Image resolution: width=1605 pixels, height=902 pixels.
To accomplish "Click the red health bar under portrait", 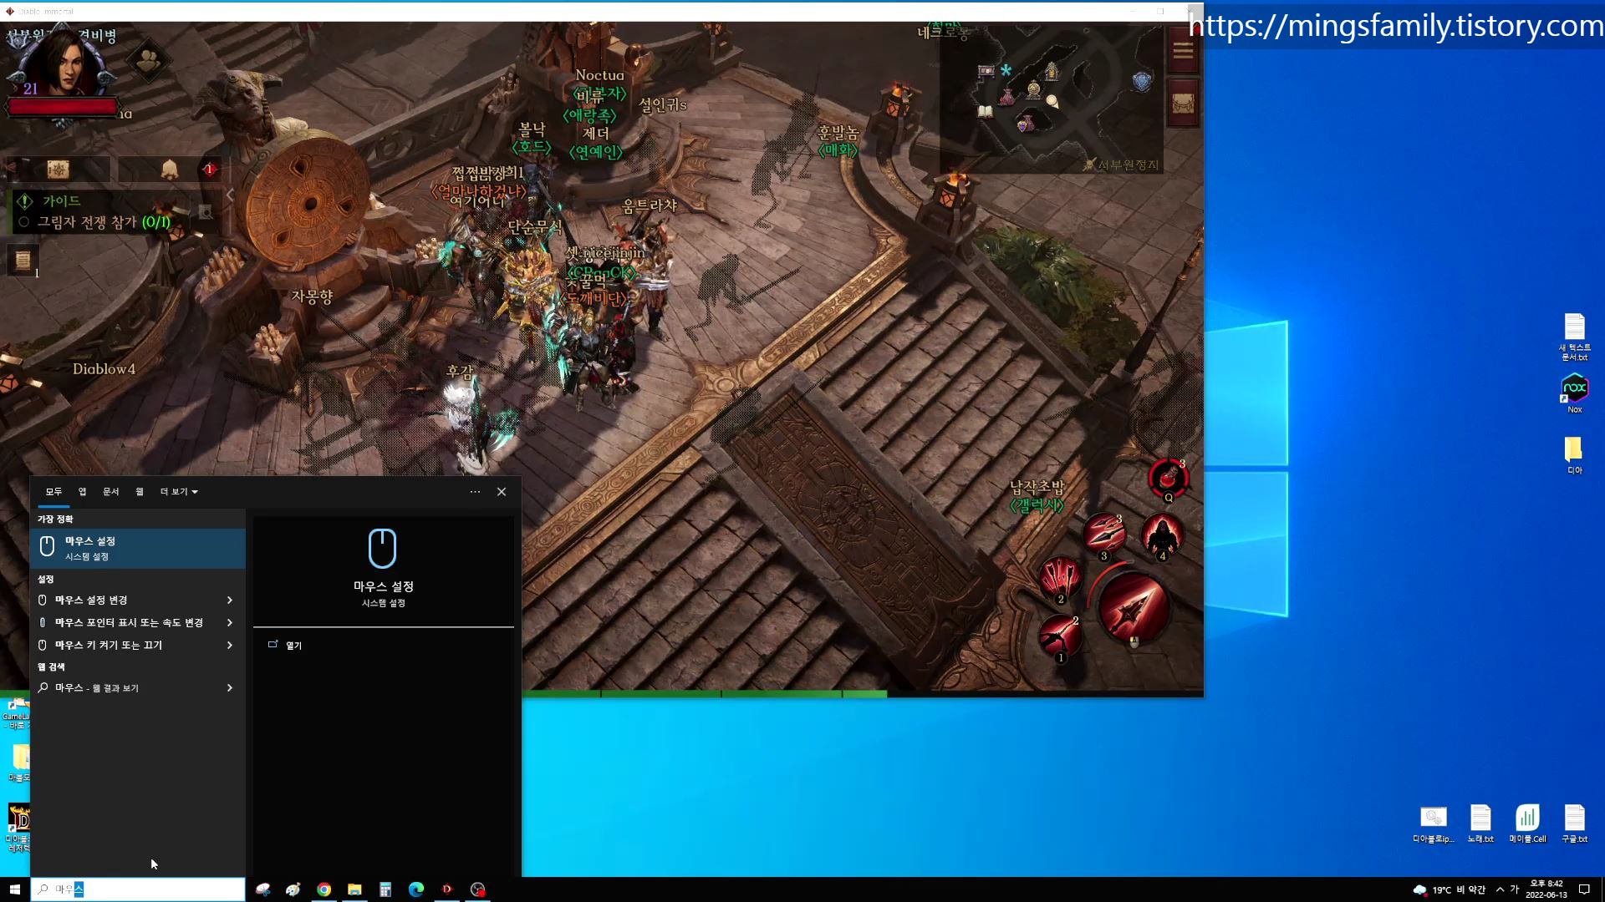I will tap(63, 107).
